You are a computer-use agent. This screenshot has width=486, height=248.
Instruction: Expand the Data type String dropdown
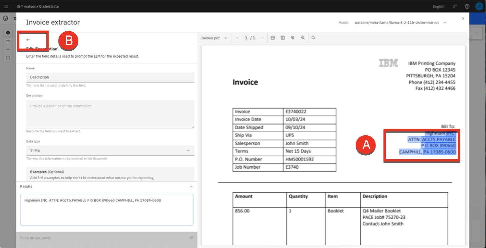(110, 150)
